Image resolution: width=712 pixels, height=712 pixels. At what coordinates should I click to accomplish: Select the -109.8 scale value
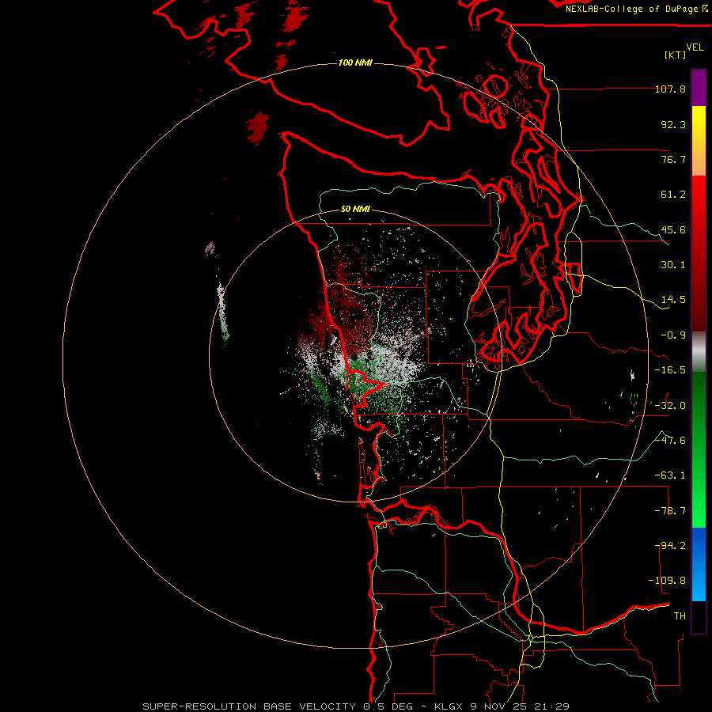pyautogui.click(x=667, y=581)
